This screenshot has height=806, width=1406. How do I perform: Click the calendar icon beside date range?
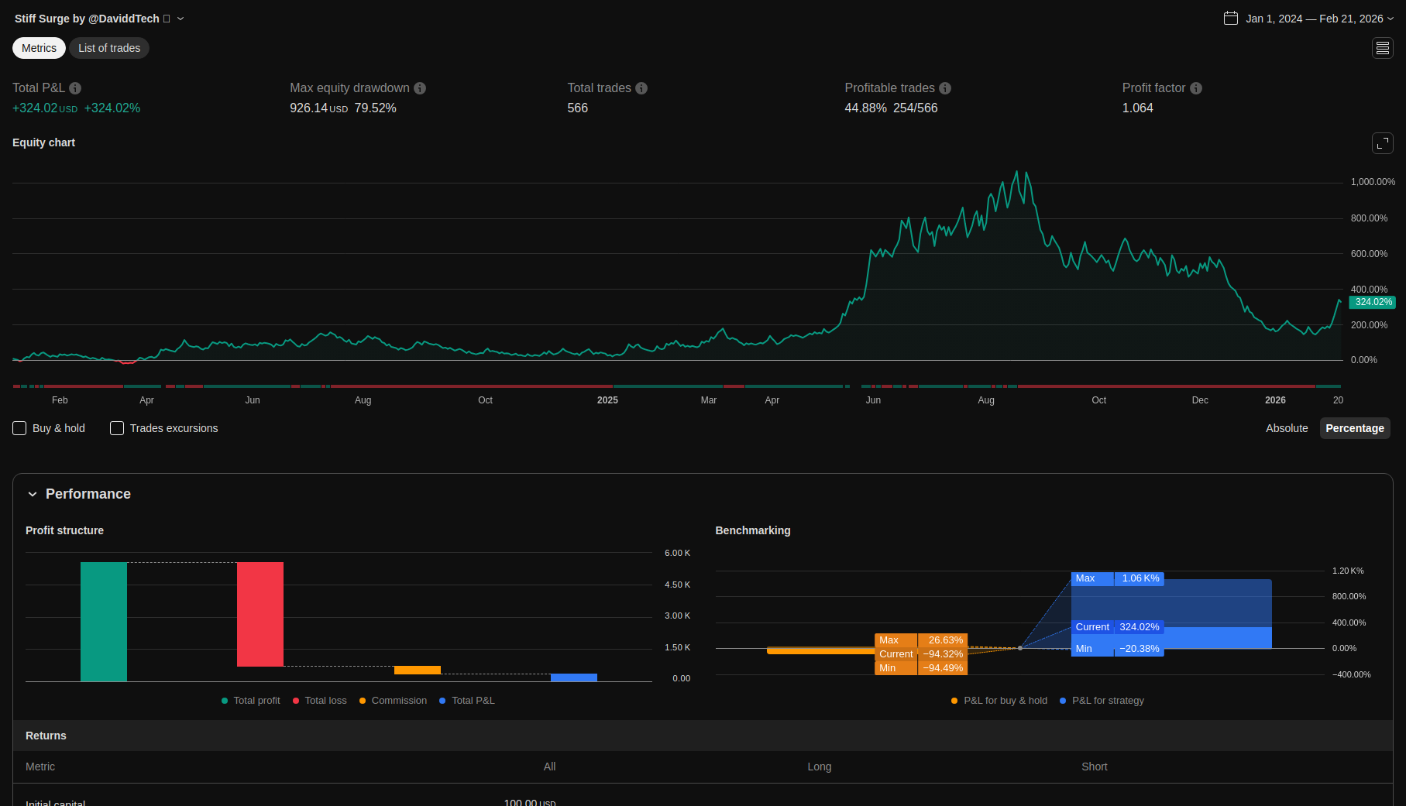(1231, 19)
